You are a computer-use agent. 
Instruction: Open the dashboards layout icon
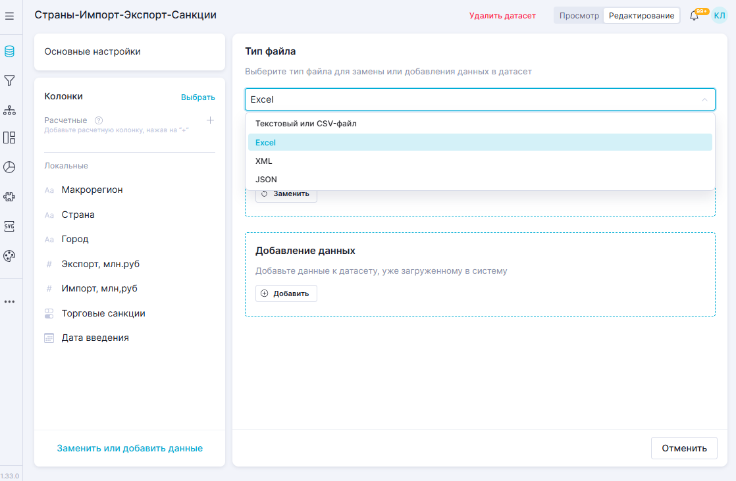coord(9,138)
